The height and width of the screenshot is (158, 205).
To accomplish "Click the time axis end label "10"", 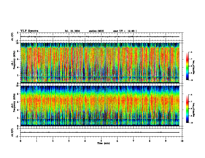I will (182, 141).
